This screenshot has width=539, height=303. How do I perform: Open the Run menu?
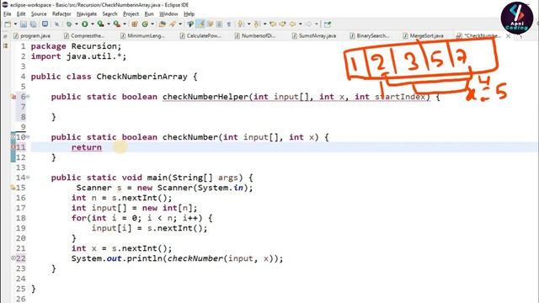pyautogui.click(x=149, y=14)
